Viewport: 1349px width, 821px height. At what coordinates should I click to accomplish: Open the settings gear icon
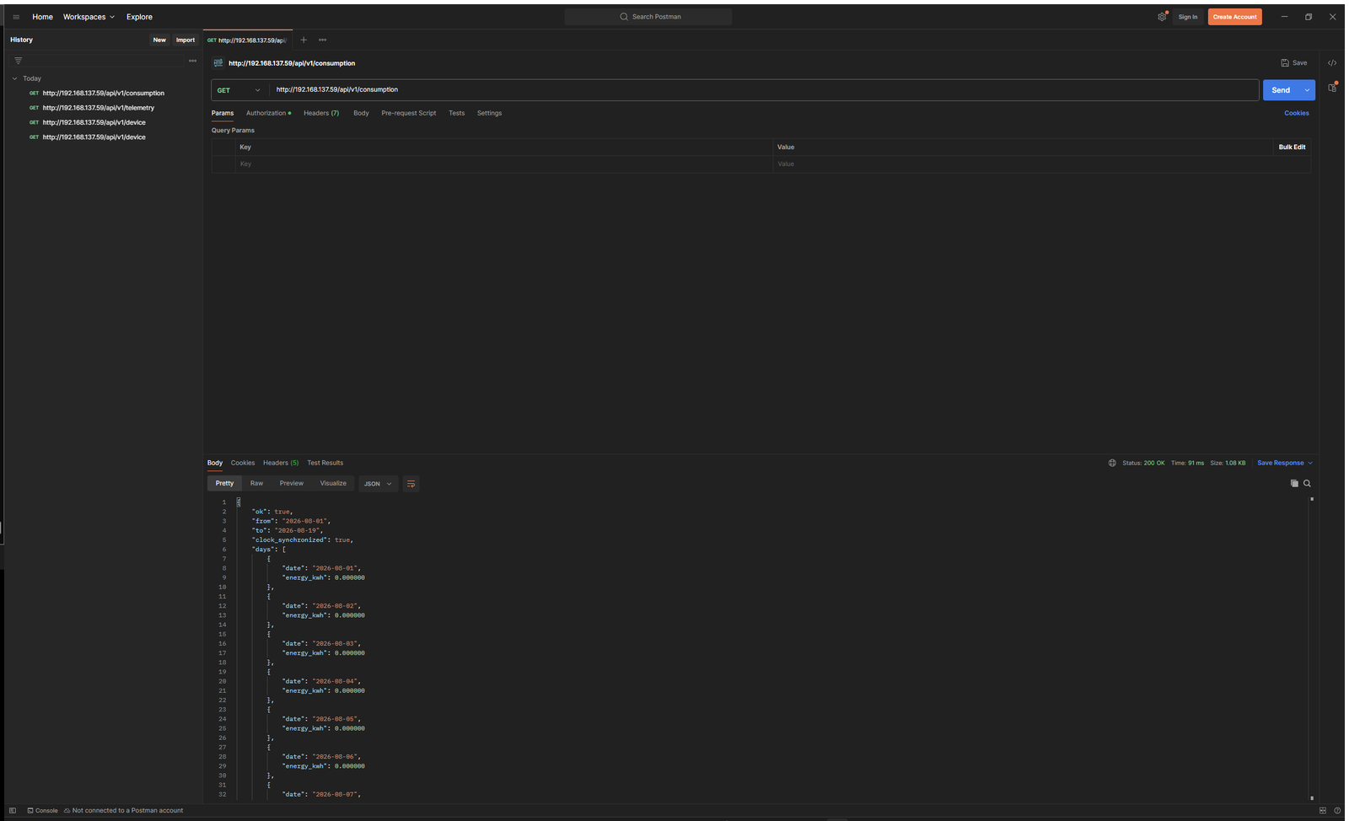(1162, 17)
